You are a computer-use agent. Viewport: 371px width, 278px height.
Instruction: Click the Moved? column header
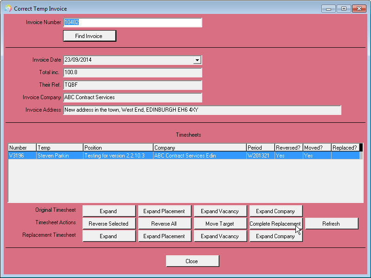[317, 147]
